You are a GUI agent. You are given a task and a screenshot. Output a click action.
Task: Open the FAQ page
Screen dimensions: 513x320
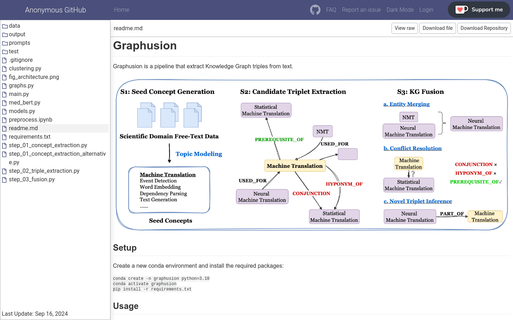(x=331, y=10)
